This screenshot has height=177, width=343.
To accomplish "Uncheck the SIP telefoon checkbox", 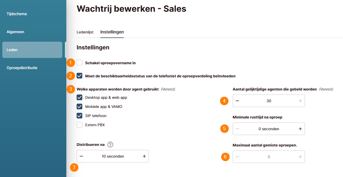I will click(79, 116).
